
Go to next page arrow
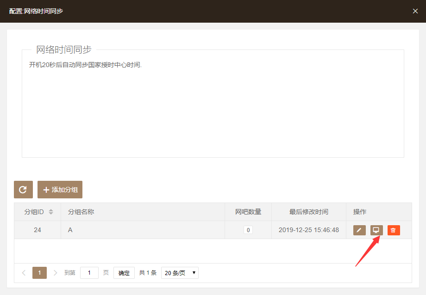point(55,273)
